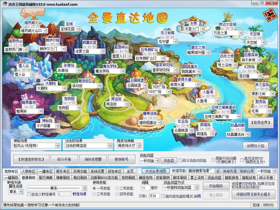Screen dimensions: 280x210
Task: Click the 说明 link next to 旋风组包超级模式
Action: click(197, 196)
